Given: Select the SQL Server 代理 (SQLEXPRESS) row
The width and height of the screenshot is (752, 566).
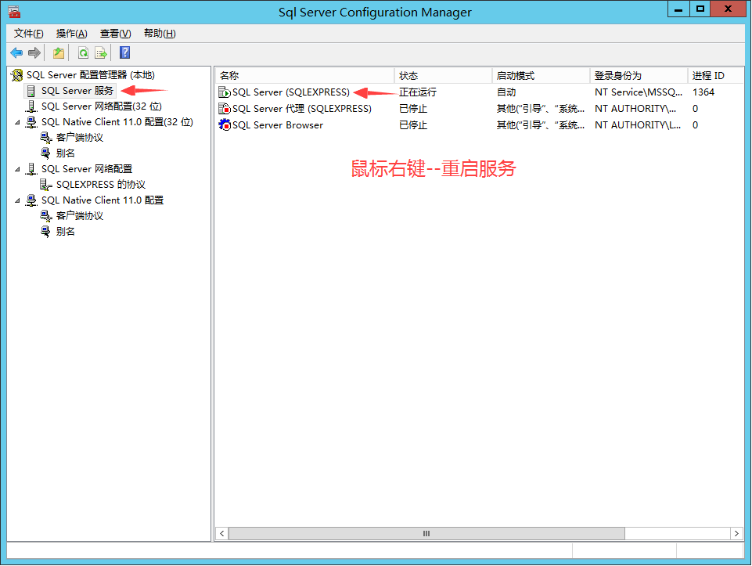Looking at the screenshot, I should pos(480,108).
